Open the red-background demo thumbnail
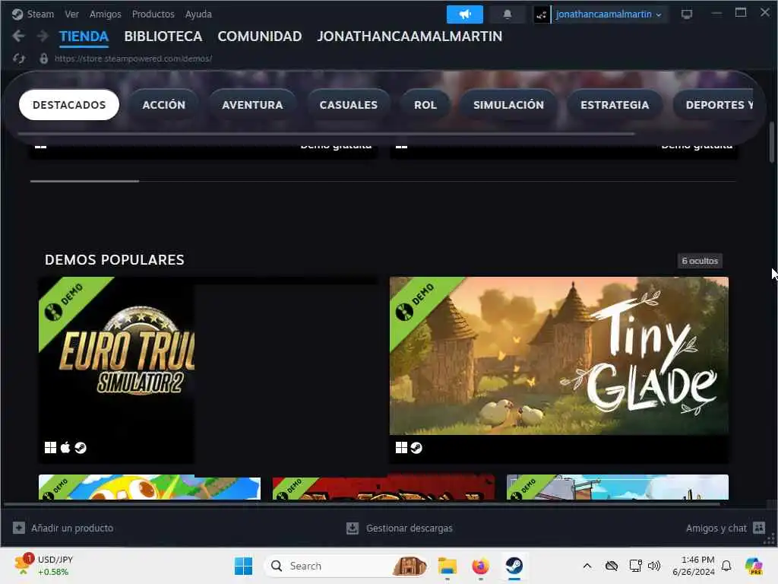 pos(384,487)
